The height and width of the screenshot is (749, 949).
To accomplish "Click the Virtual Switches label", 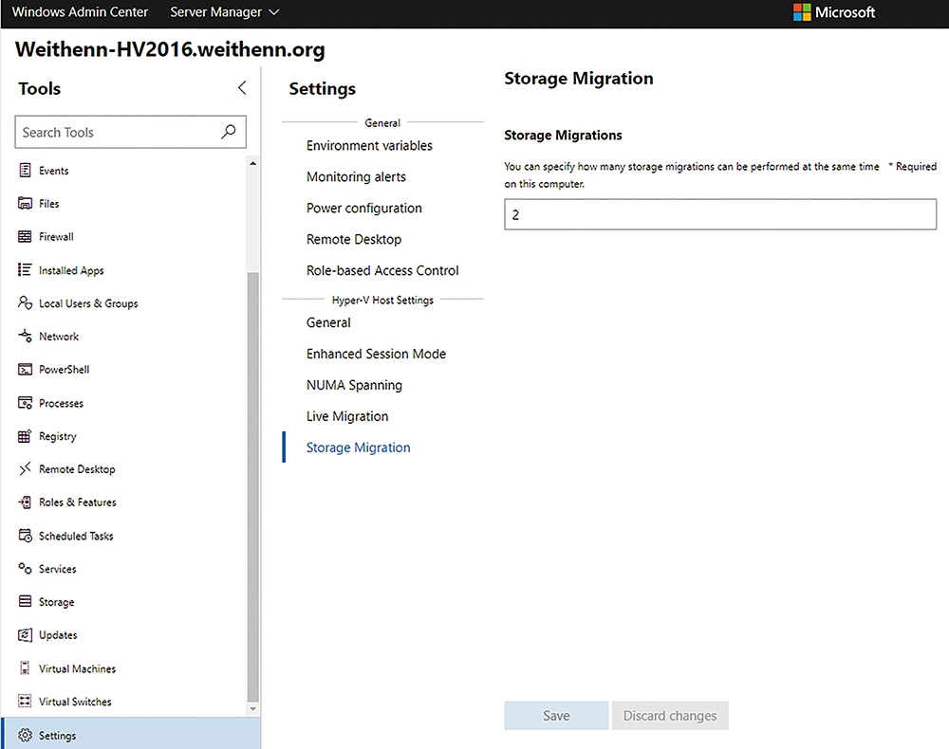I will coord(75,702).
